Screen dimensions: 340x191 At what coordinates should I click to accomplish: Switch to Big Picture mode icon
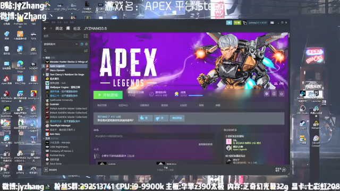(x=272, y=23)
